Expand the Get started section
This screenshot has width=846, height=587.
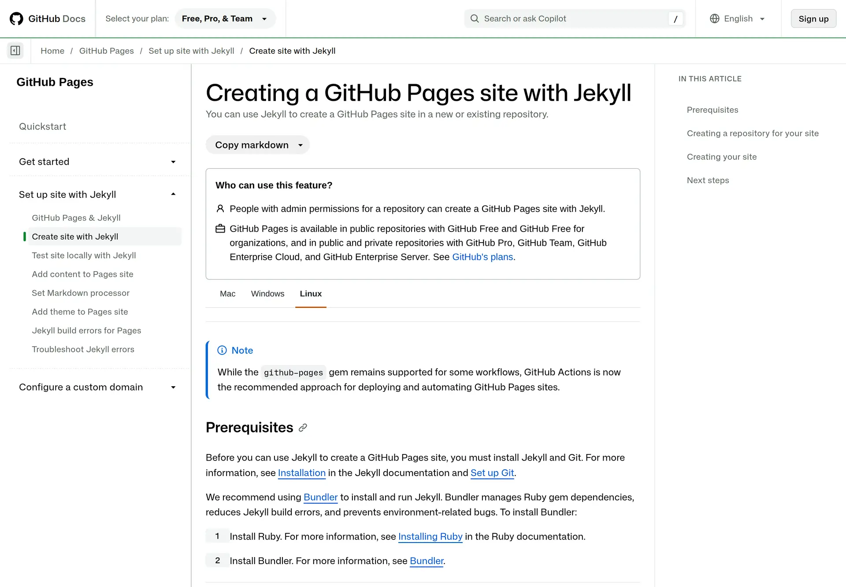97,162
